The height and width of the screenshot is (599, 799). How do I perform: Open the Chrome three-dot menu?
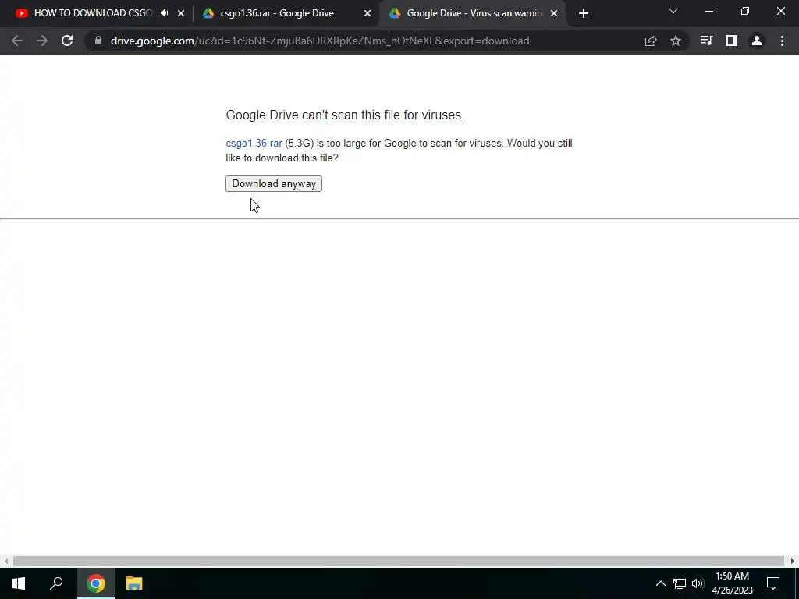[782, 41]
